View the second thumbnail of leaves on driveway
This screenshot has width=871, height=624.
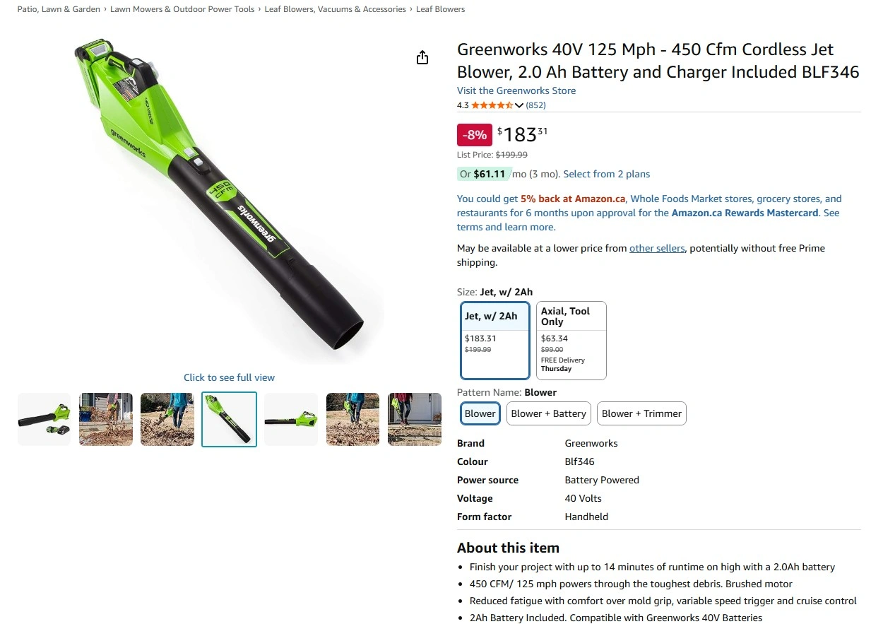pos(106,420)
